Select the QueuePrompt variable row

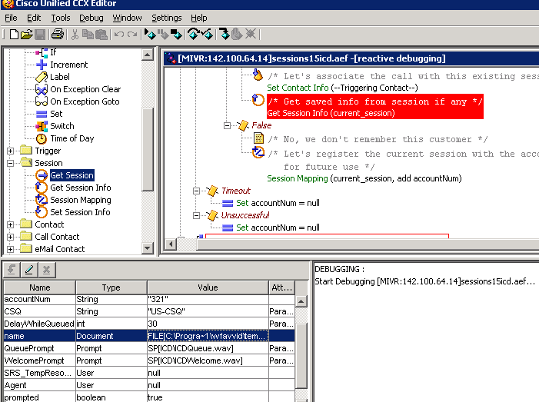click(x=149, y=348)
